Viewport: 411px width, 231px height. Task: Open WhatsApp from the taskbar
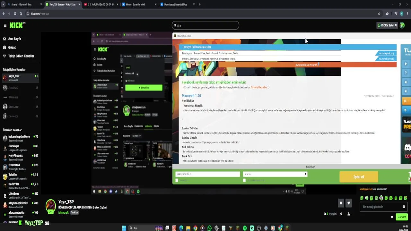(x=209, y=228)
